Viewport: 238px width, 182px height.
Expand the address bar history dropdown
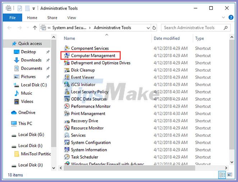click(x=148, y=28)
